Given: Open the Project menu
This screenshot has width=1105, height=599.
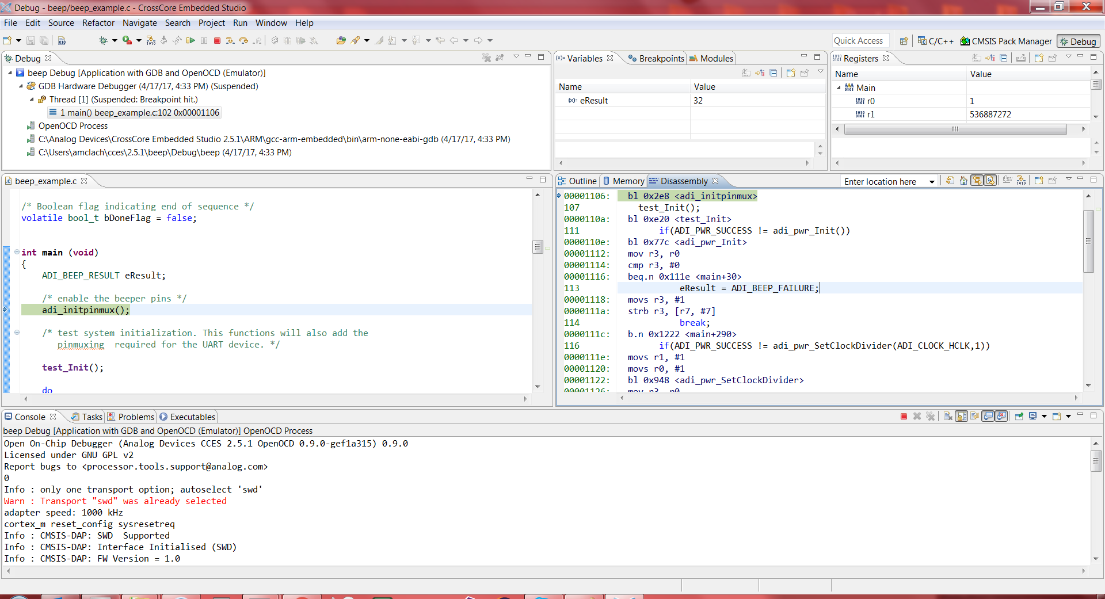Looking at the screenshot, I should point(212,23).
